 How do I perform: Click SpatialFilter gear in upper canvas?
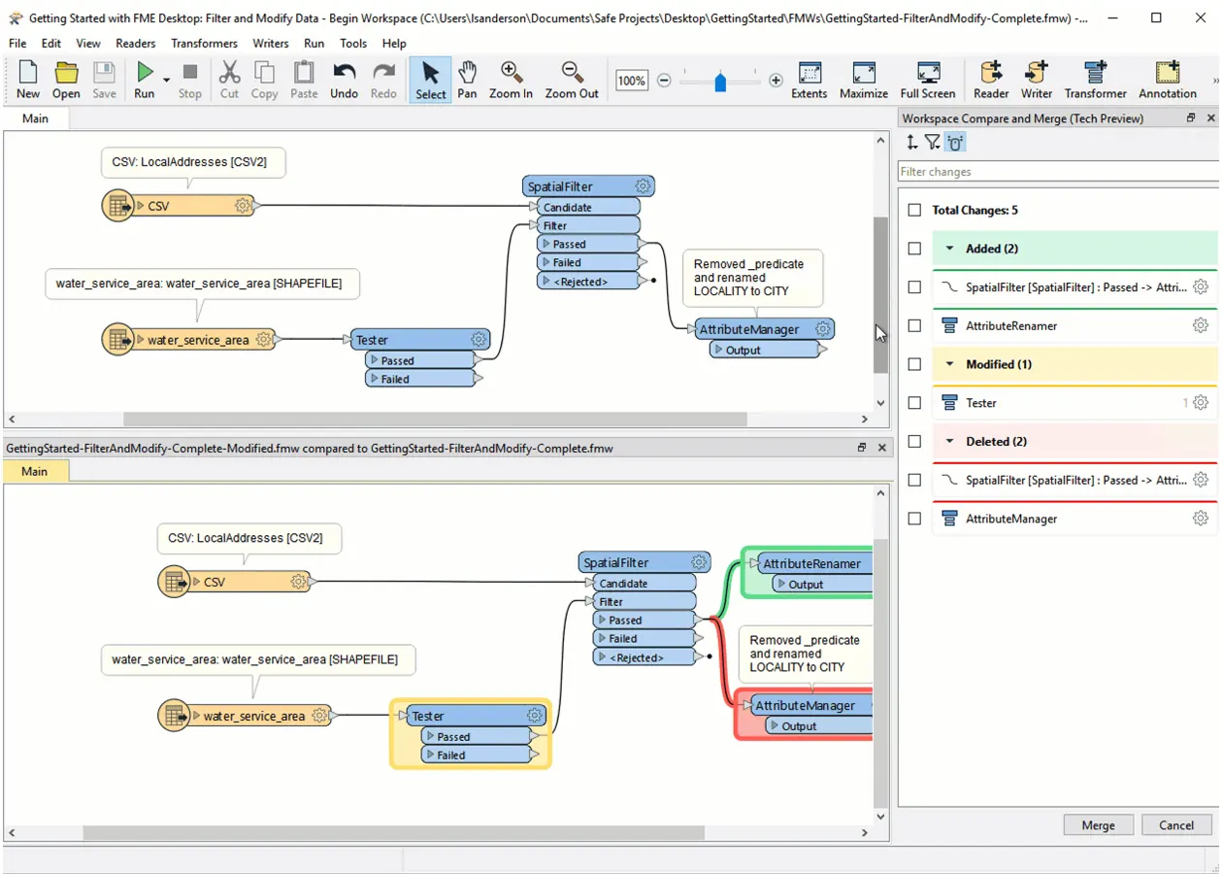[x=643, y=186]
